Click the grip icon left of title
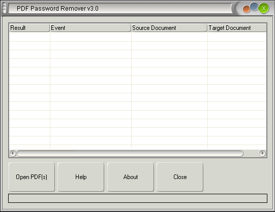 click(x=5, y=8)
